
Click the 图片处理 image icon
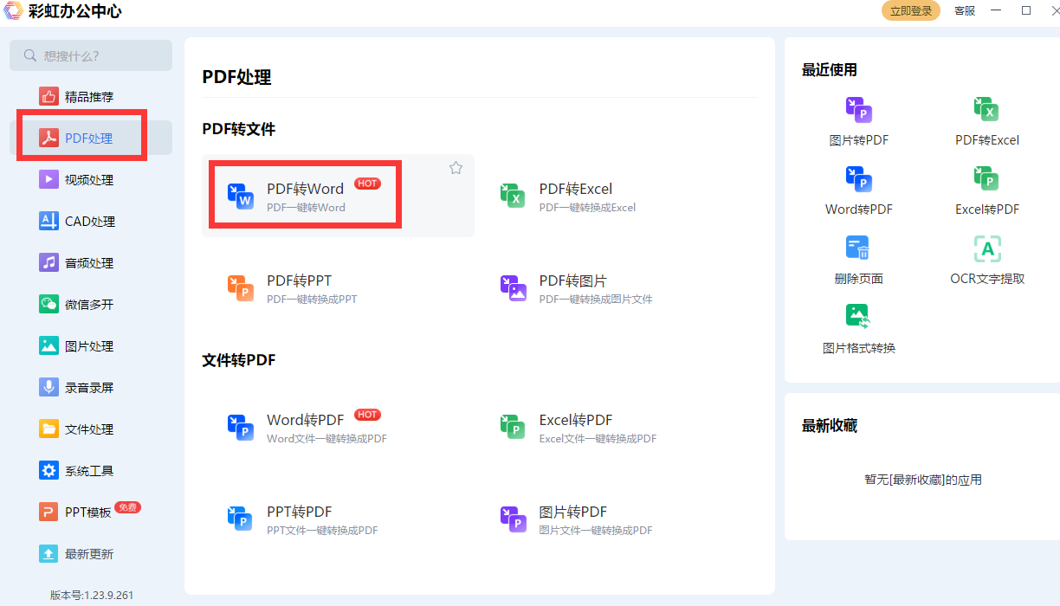pyautogui.click(x=48, y=345)
